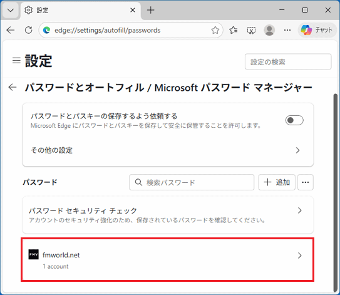The width and height of the screenshot is (340, 295).
Task: Click the 追加 password button
Action: coord(277,182)
